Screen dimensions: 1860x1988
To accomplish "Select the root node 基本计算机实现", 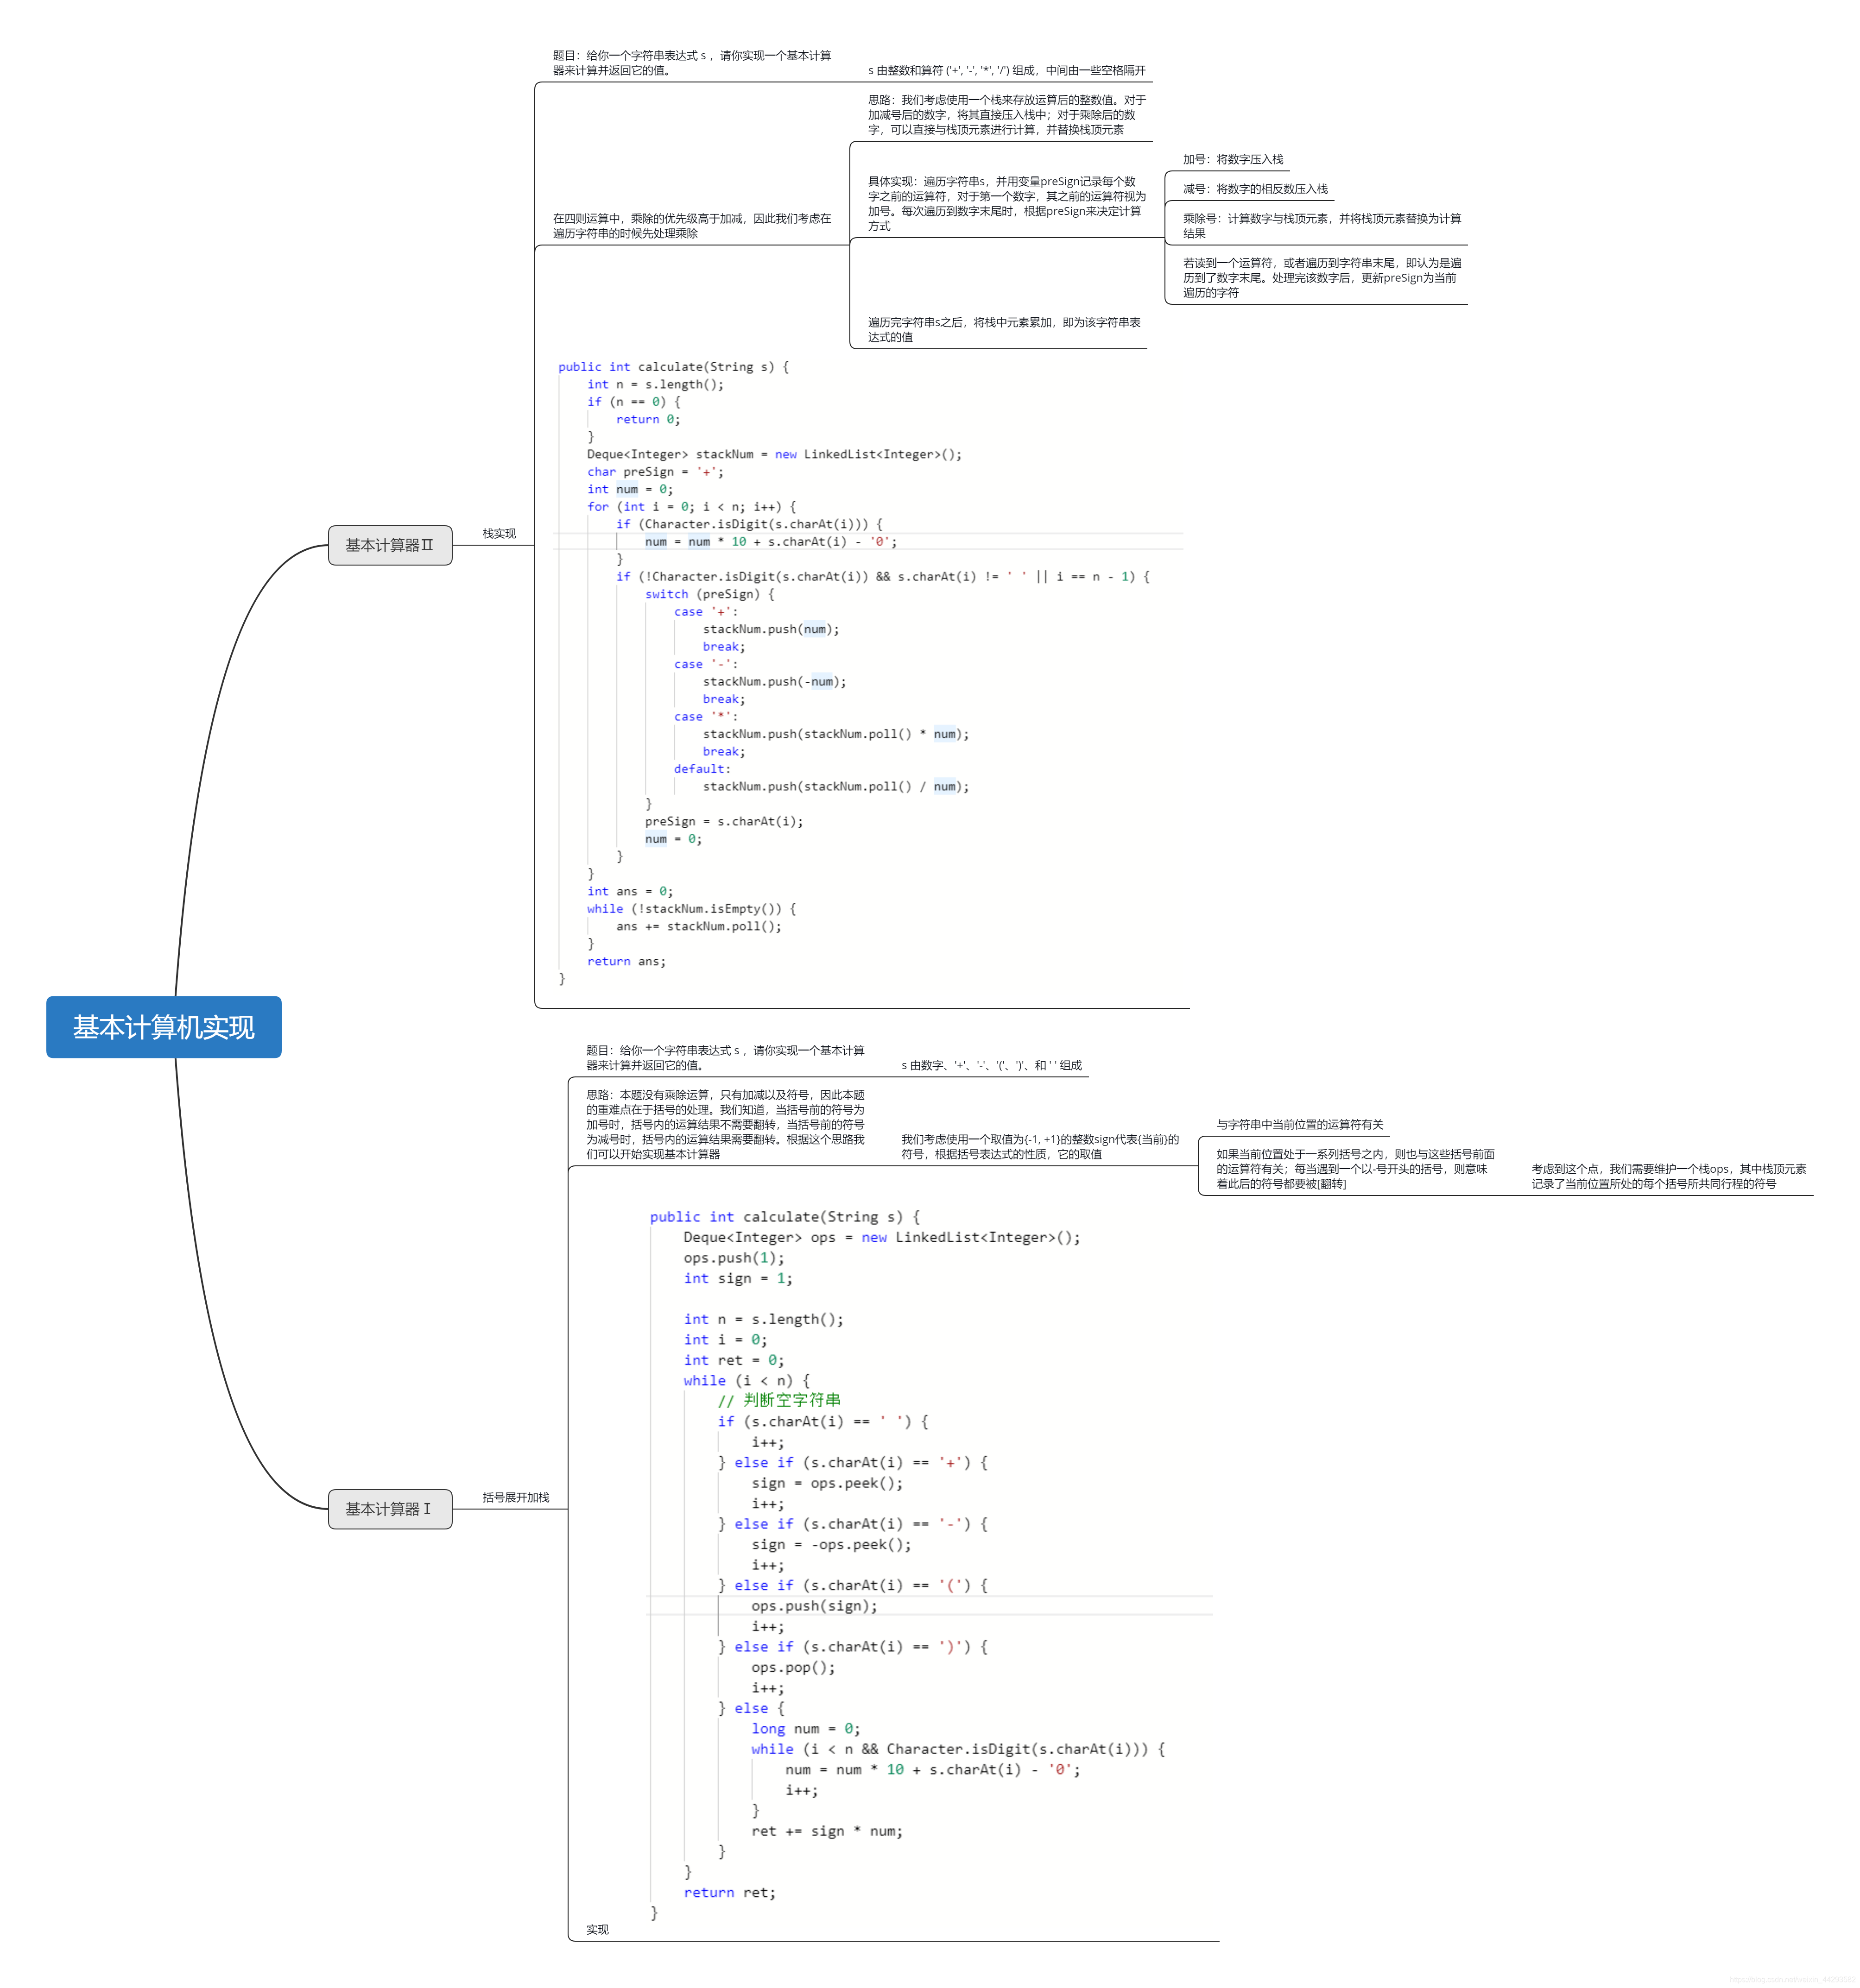I will click(x=163, y=1026).
